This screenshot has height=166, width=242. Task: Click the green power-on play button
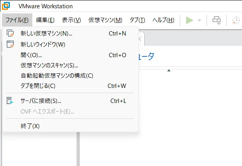(189, 20)
